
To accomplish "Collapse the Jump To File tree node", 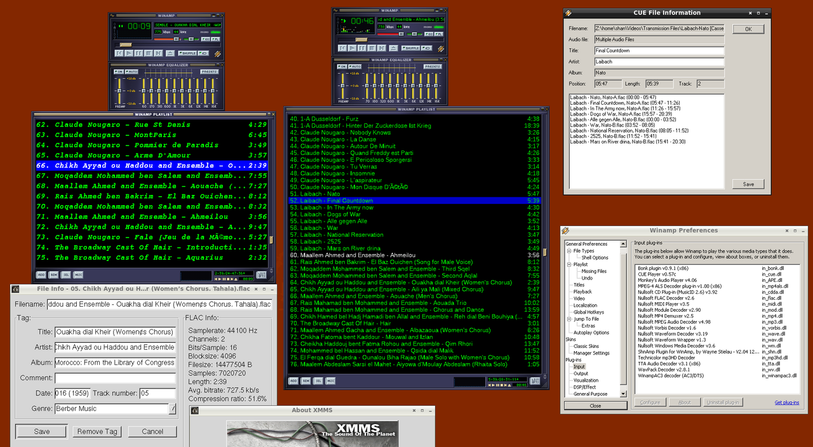I will [x=568, y=319].
